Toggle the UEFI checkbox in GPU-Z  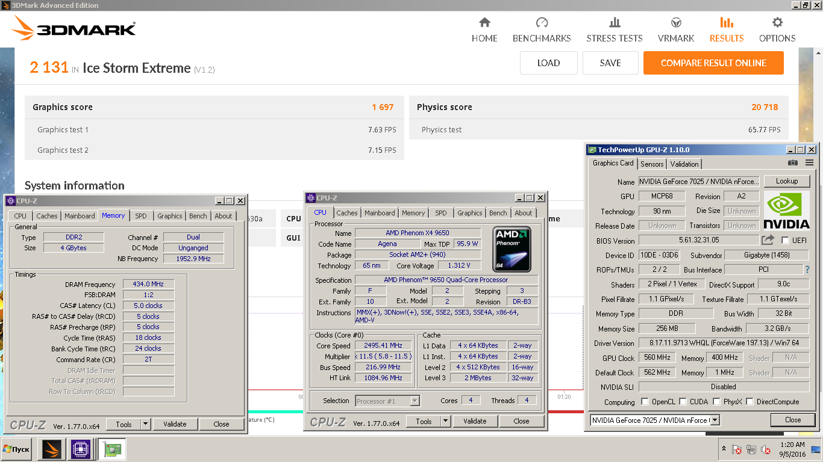coord(785,240)
